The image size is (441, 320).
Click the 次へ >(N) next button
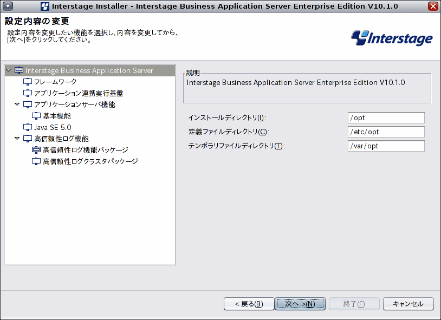pyautogui.click(x=300, y=304)
